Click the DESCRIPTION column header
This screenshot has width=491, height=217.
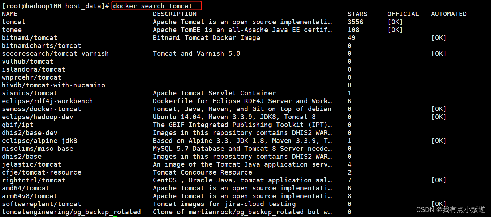pos(175,14)
